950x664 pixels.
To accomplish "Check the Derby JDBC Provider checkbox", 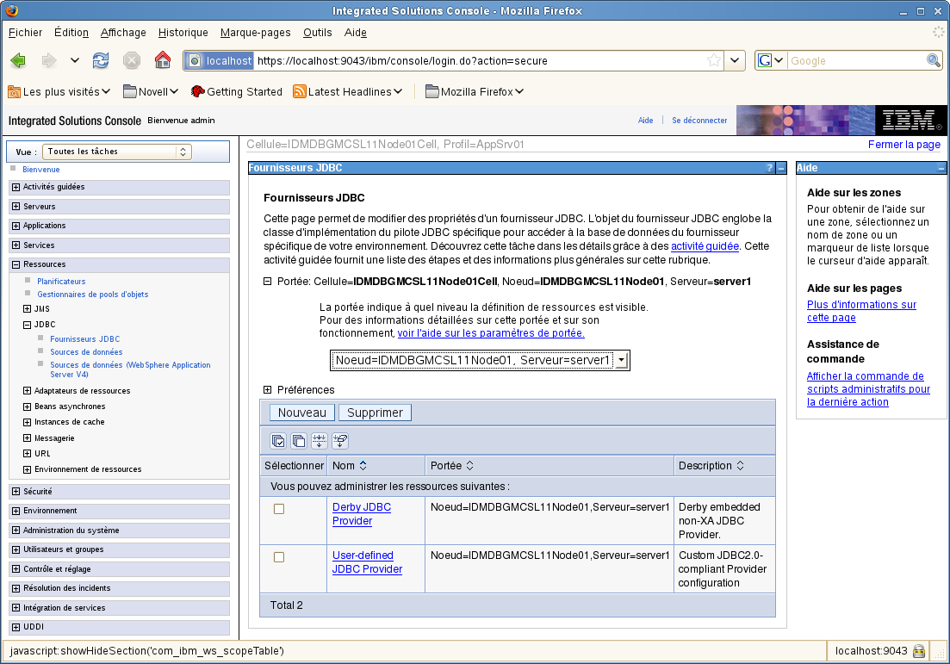I will tap(279, 509).
